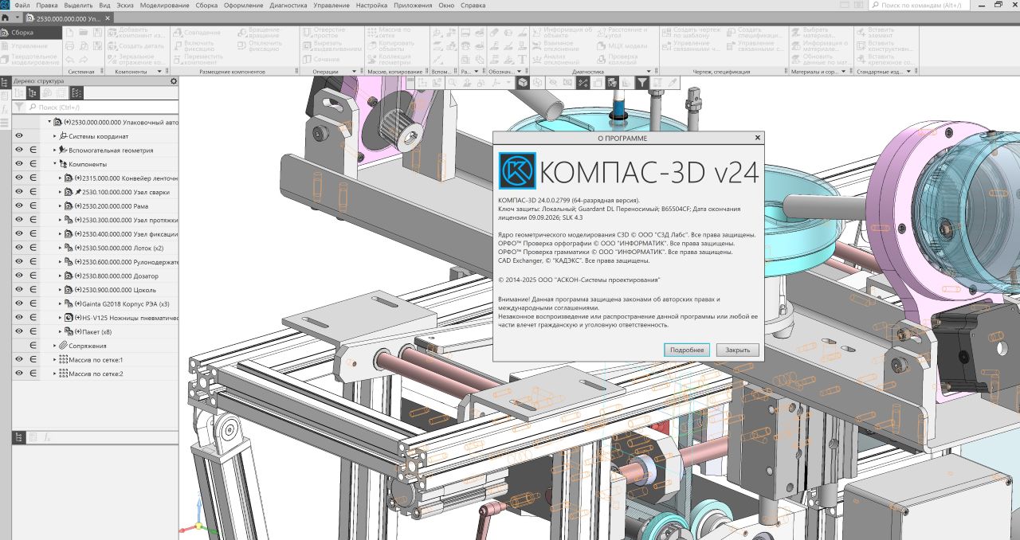Open the Диагностика menu
The height and width of the screenshot is (540, 1020).
tap(288, 5)
